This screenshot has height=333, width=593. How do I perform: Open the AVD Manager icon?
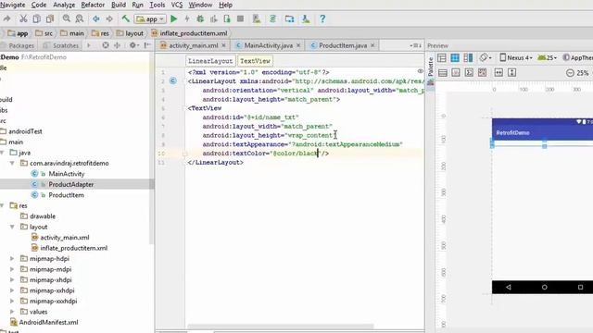click(x=257, y=18)
